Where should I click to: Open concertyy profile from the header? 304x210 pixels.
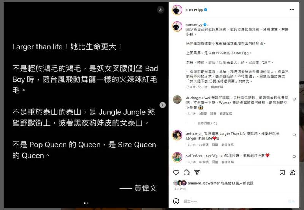click(x=194, y=10)
